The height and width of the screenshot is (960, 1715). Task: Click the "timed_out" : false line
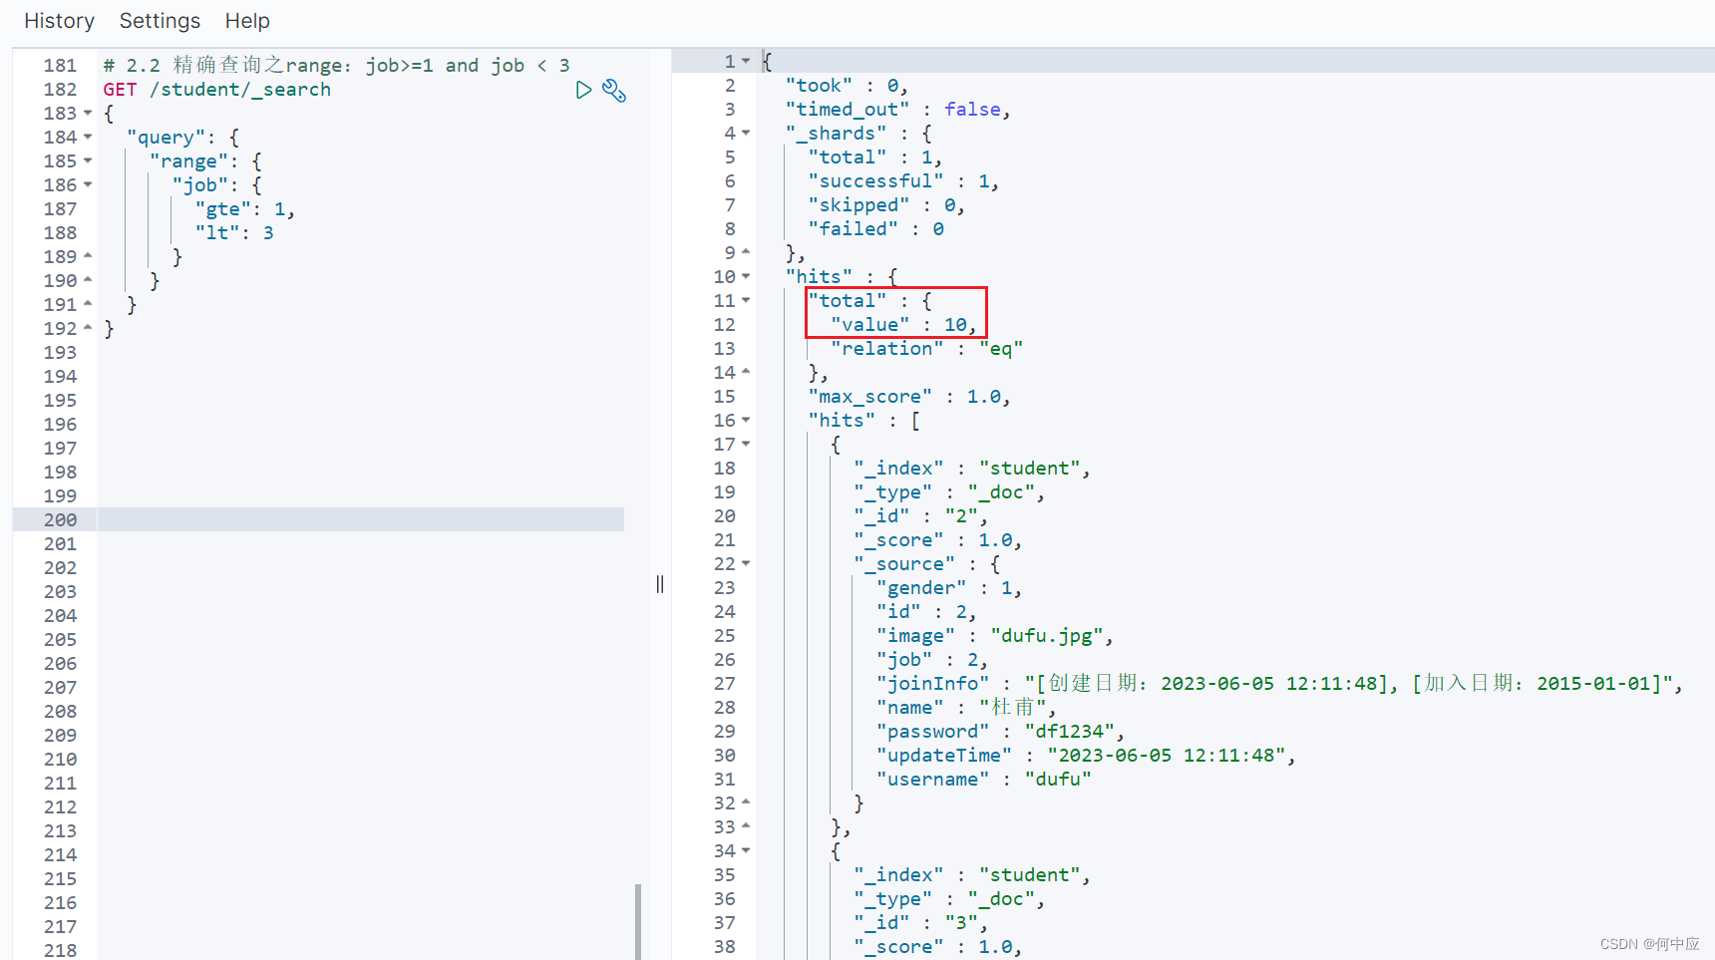[x=898, y=109]
